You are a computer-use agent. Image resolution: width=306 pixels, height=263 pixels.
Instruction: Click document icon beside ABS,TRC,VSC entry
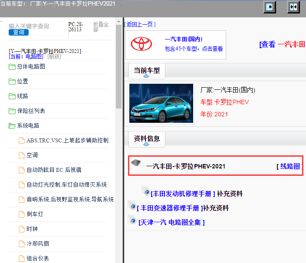coord(22,141)
